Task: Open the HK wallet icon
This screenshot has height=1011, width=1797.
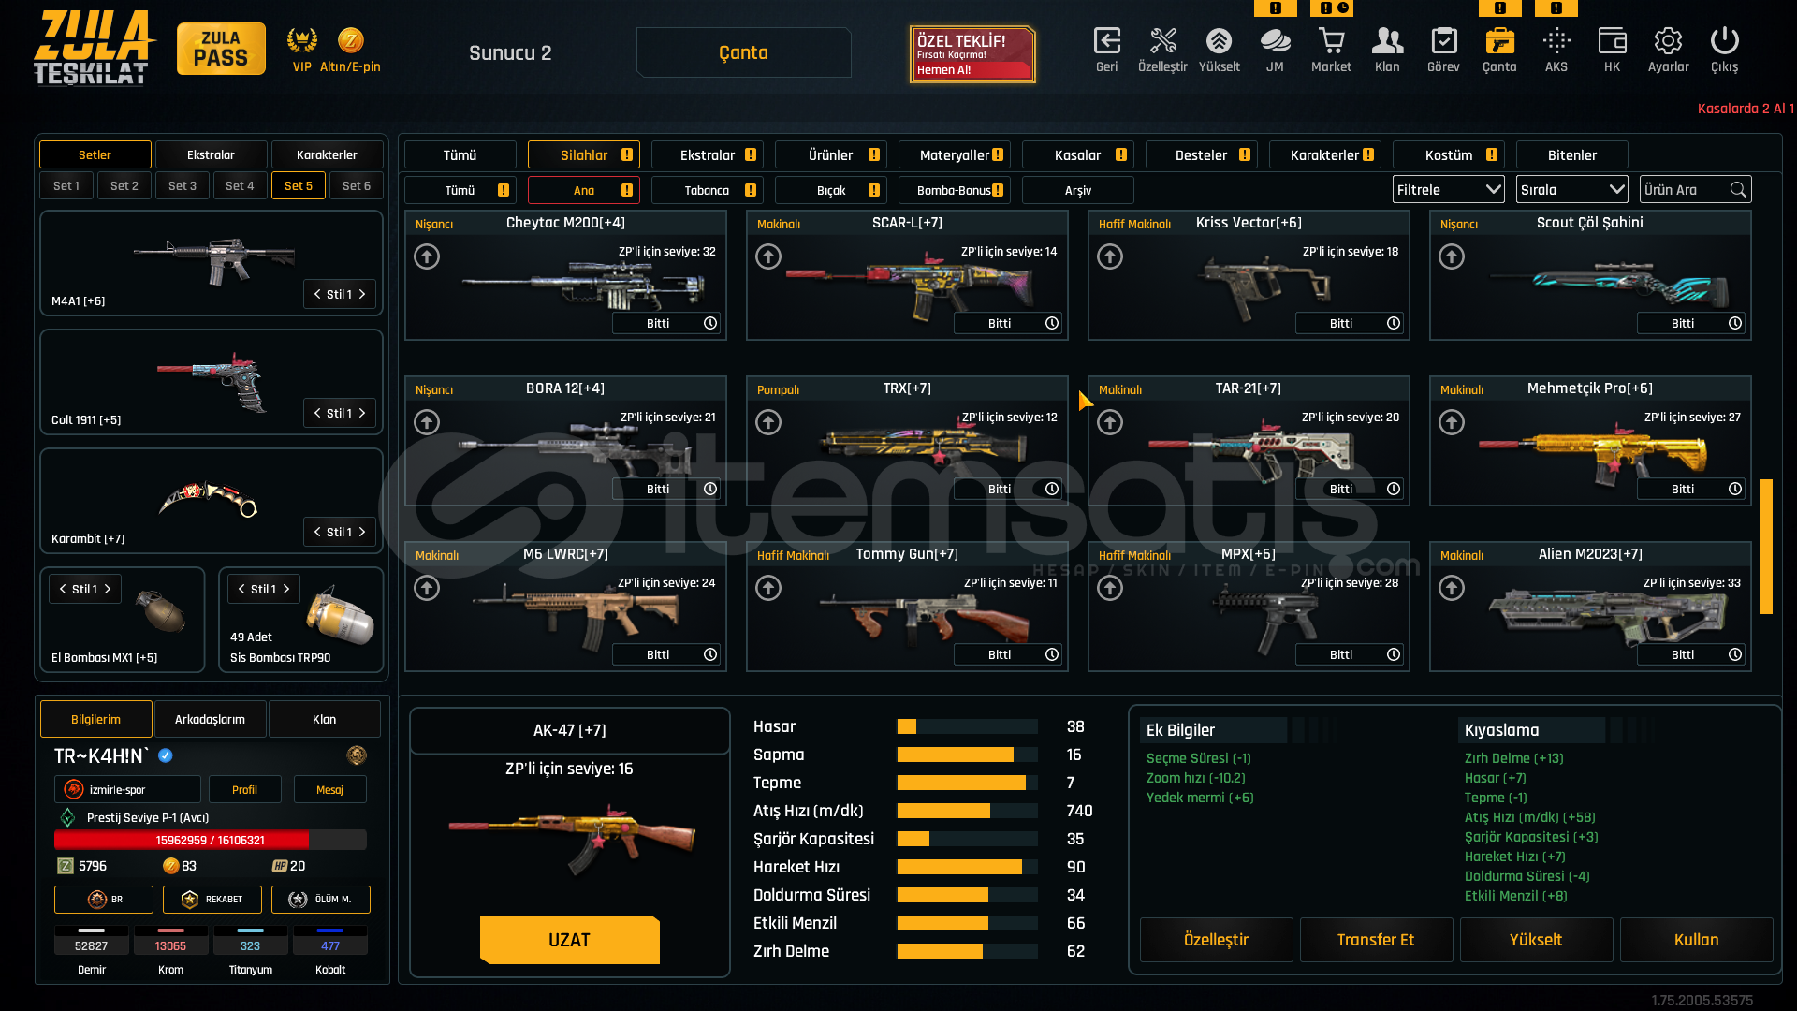Action: click(1612, 41)
